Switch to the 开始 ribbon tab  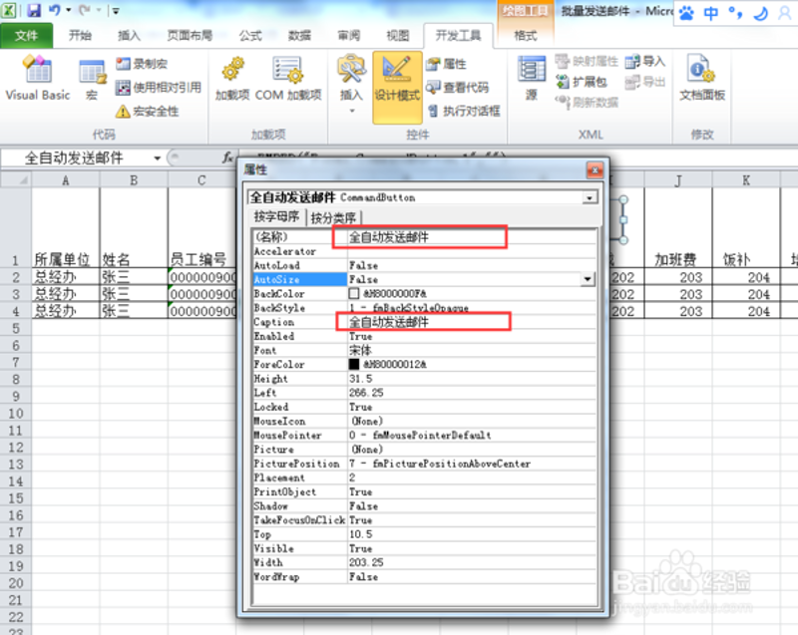point(80,36)
